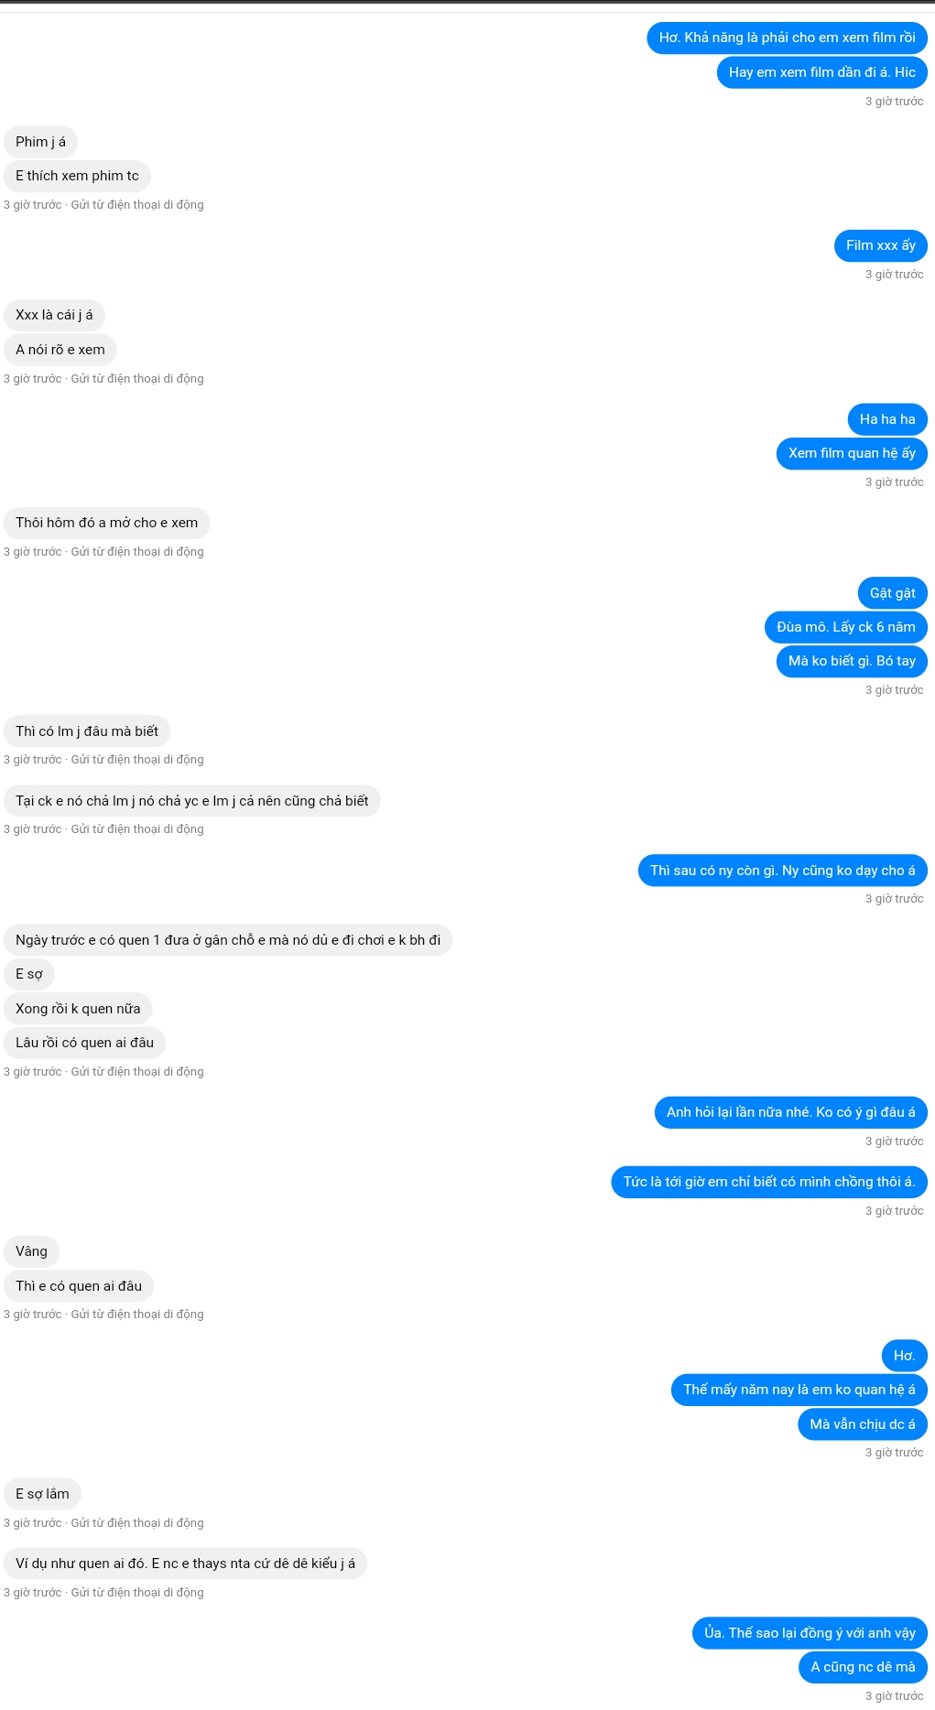Select the 'Lâu rồi có quen ai đâu' bubble
This screenshot has height=1710, width=935.
click(x=84, y=1043)
